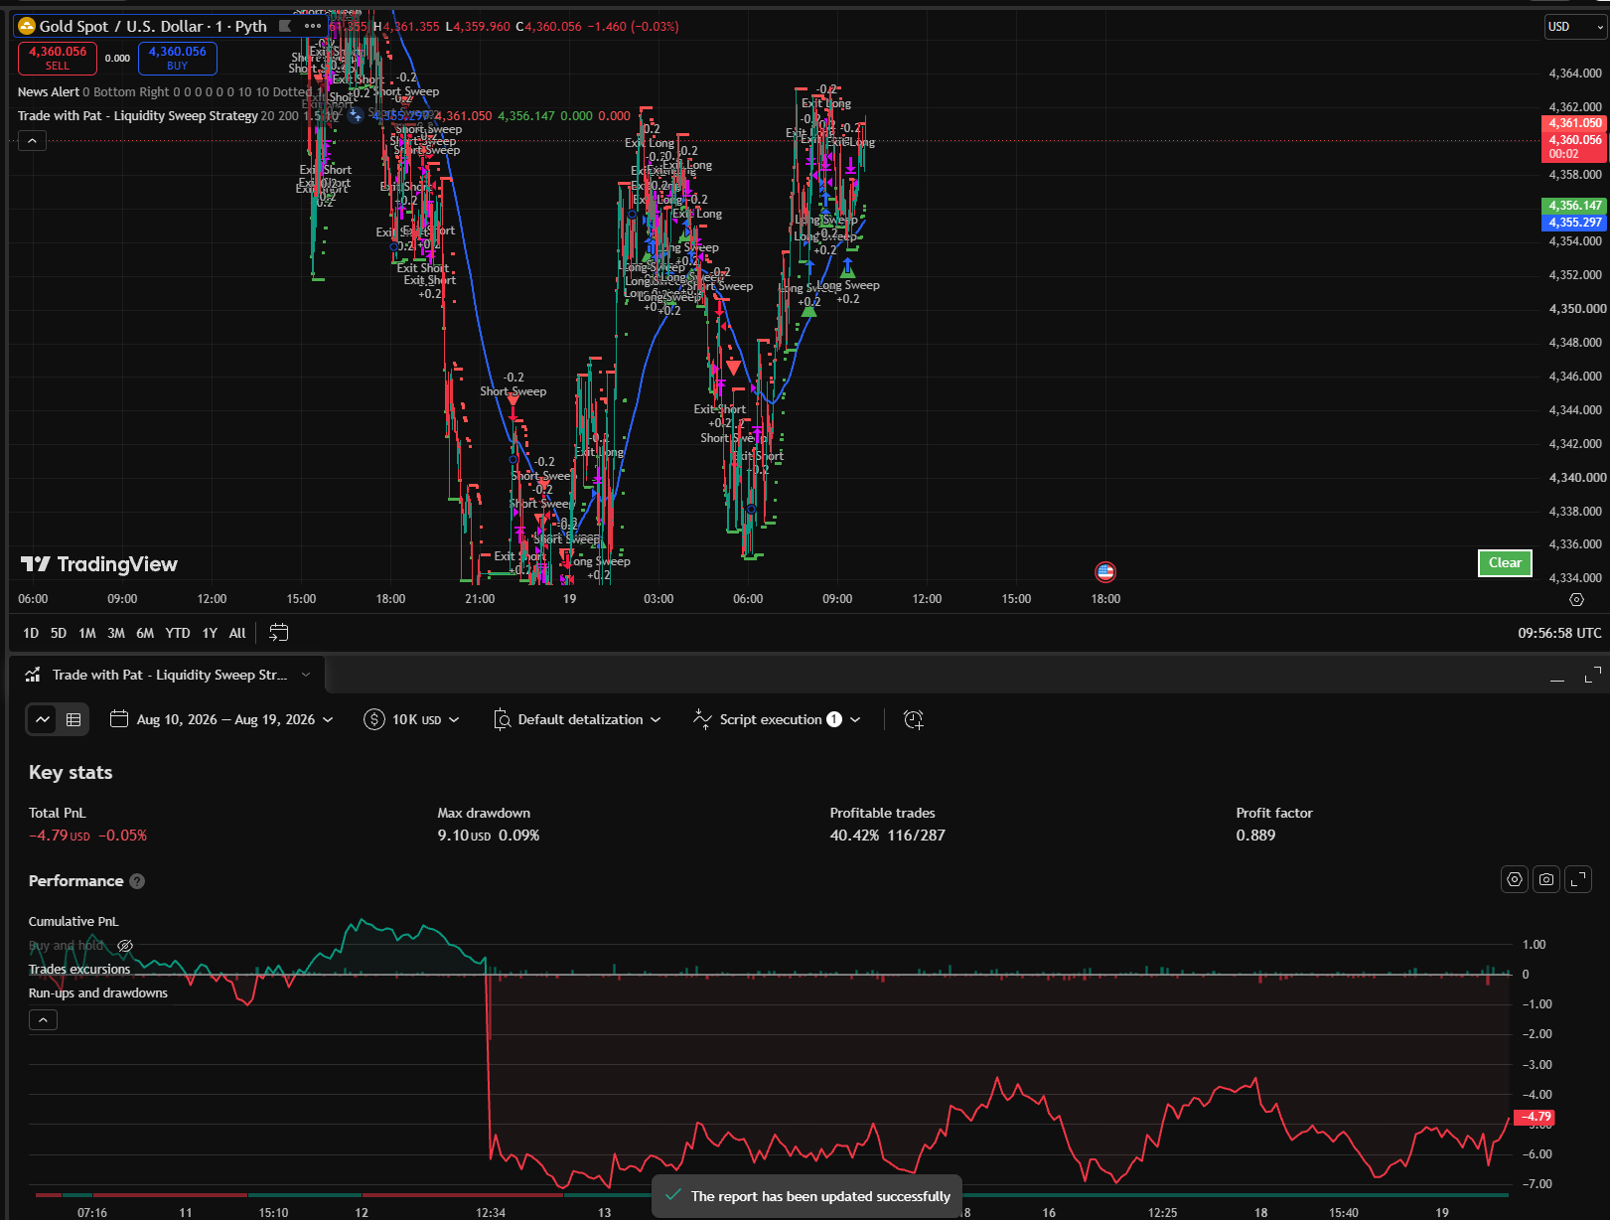This screenshot has width=1610, height=1220.
Task: Toggle Trades excursions series
Action: click(79, 969)
